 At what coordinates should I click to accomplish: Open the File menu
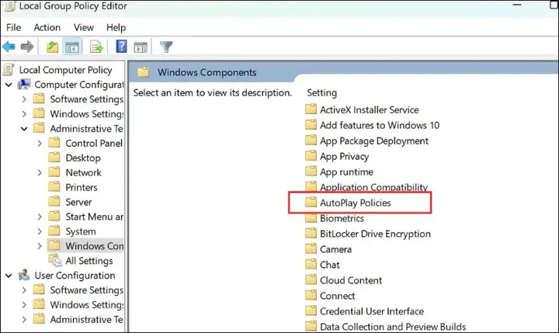[12, 27]
